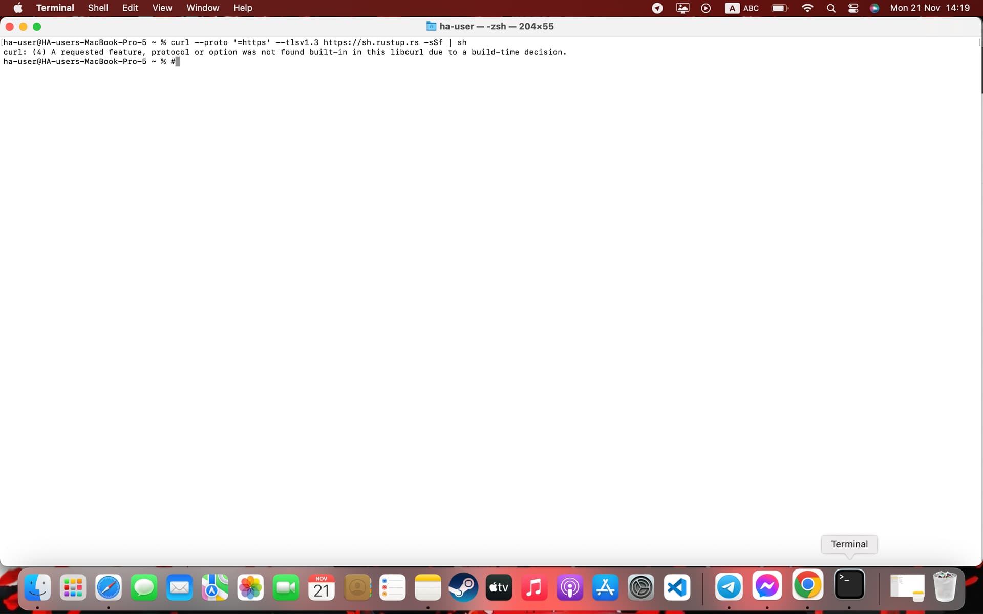Open Podcasts from the Dock

pyautogui.click(x=570, y=587)
